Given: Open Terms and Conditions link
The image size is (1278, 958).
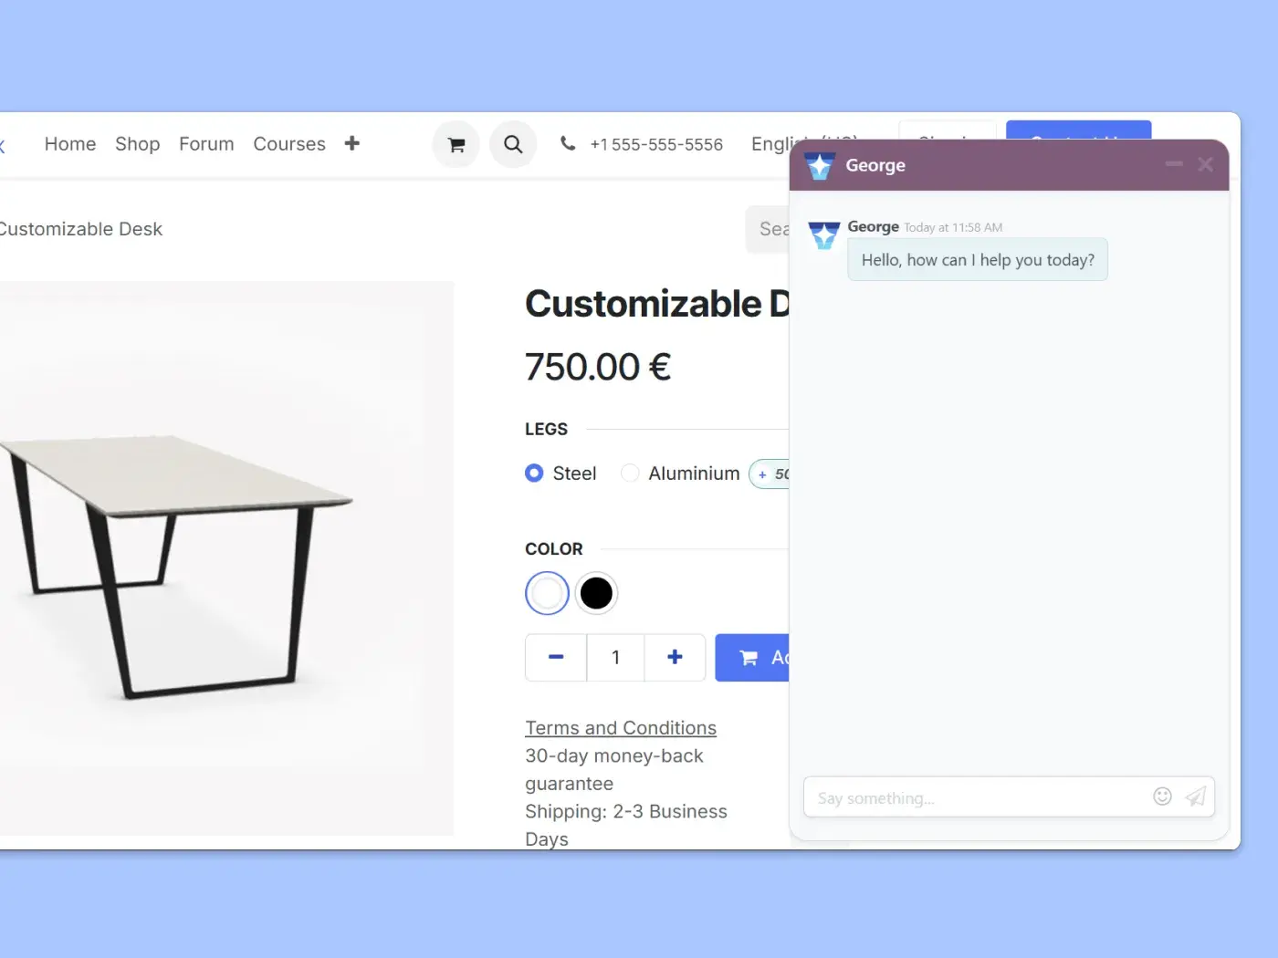Looking at the screenshot, I should pos(621,728).
